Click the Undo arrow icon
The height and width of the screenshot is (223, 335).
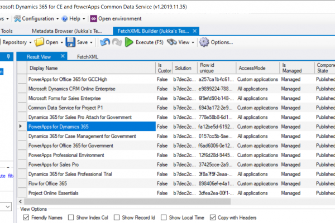[105, 42]
